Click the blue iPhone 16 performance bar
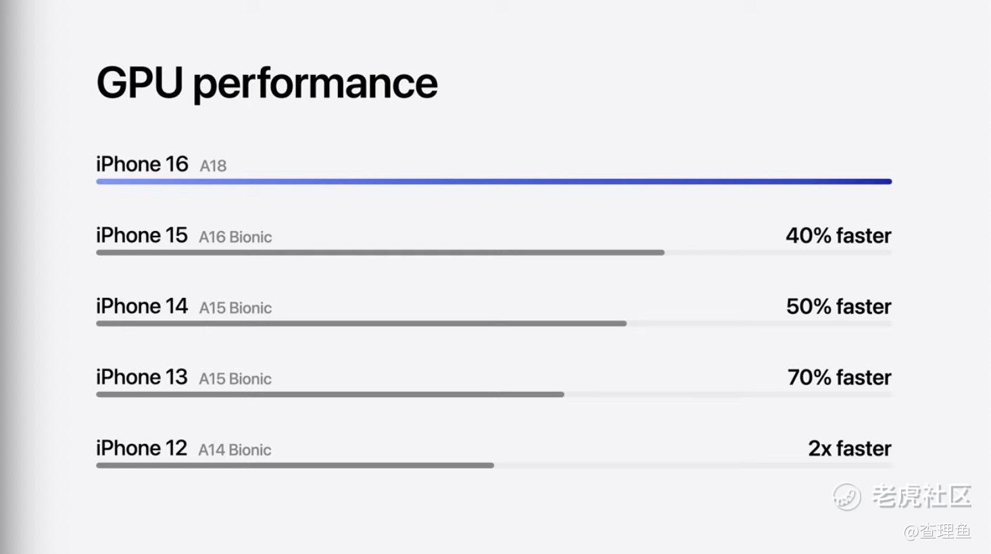991x554 pixels. [x=493, y=182]
